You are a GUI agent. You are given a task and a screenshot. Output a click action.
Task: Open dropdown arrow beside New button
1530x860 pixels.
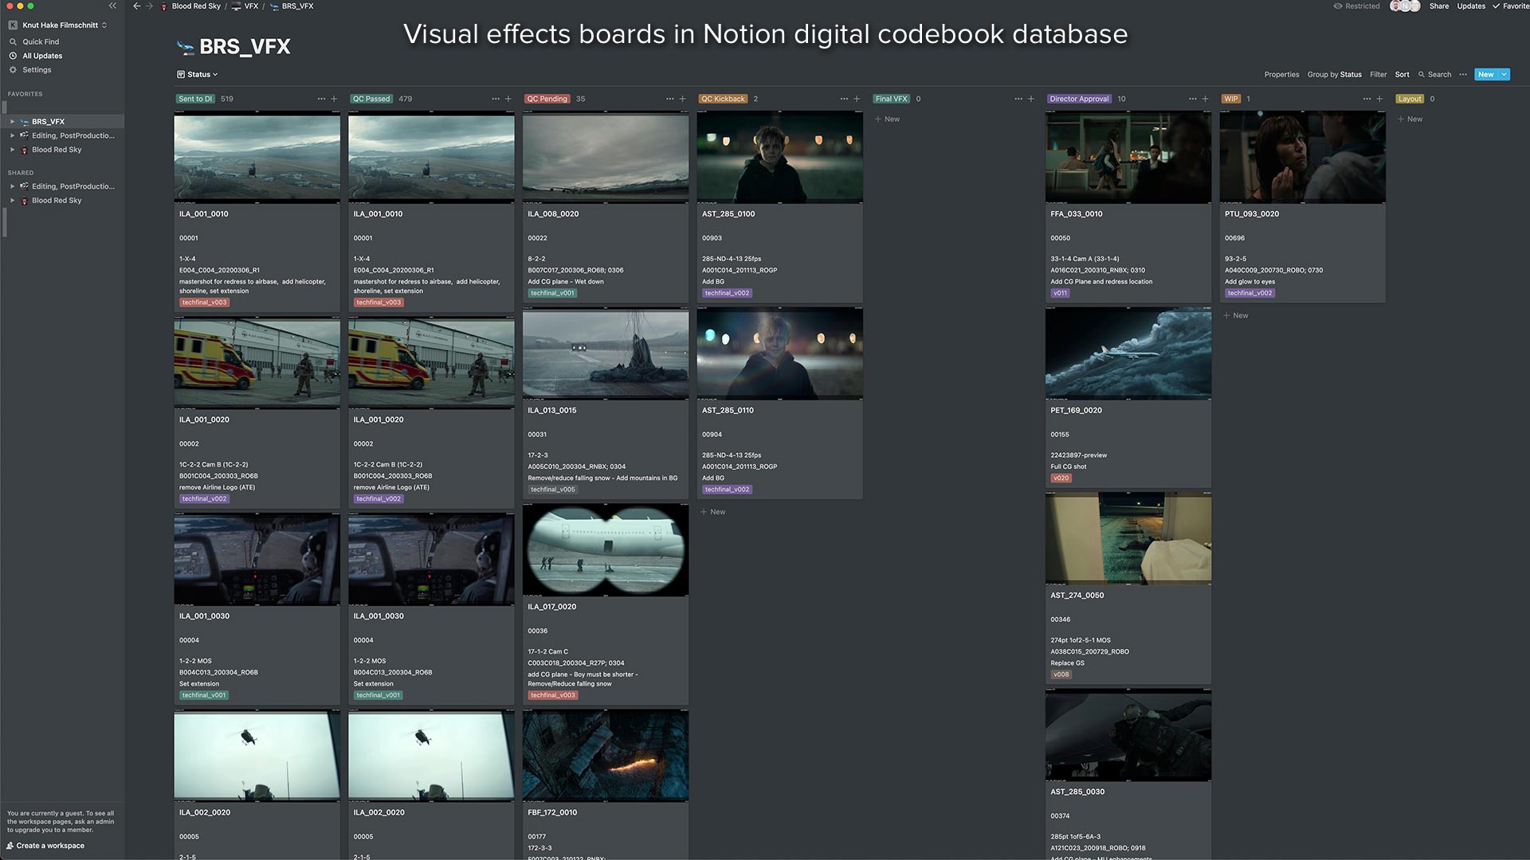pos(1504,75)
